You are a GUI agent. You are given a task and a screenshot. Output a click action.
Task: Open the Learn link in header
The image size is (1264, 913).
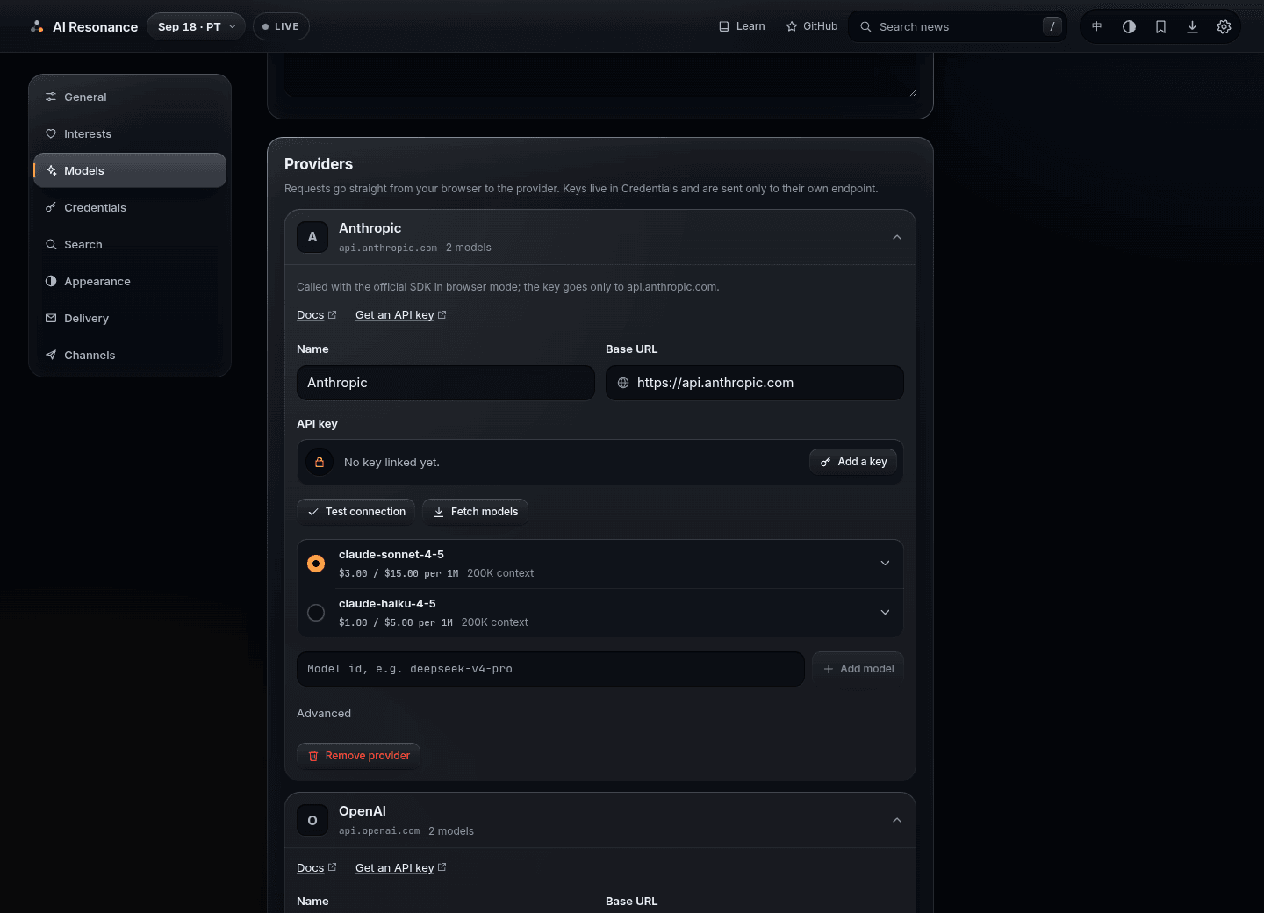pyautogui.click(x=742, y=26)
